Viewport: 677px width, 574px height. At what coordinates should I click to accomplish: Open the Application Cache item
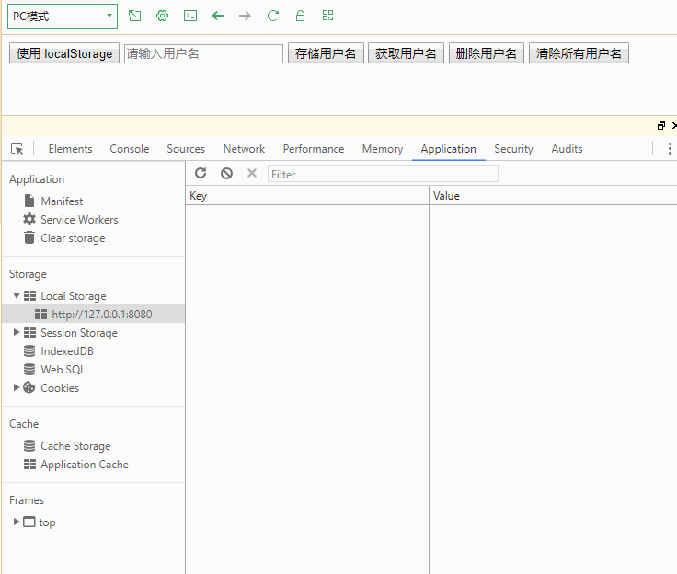85,465
